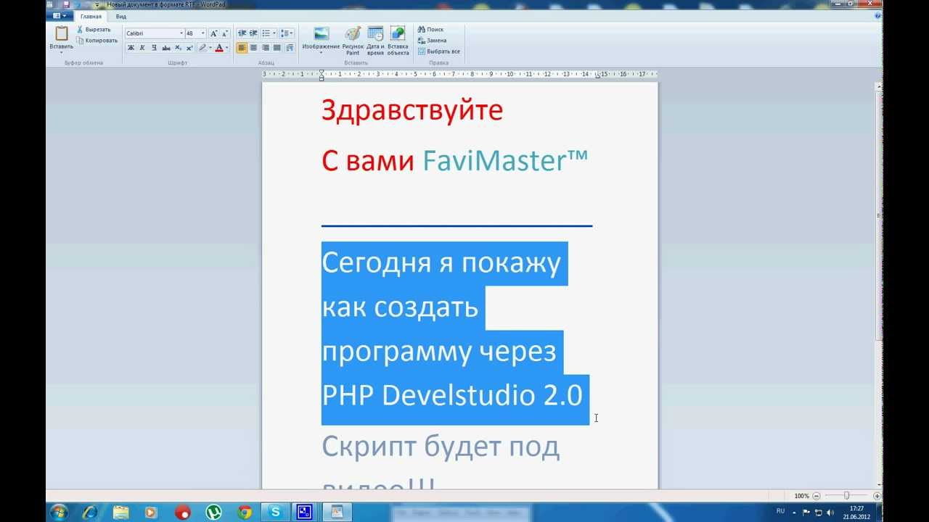Expand the Изображение dropdown arrow
The image size is (929, 522).
point(321,52)
